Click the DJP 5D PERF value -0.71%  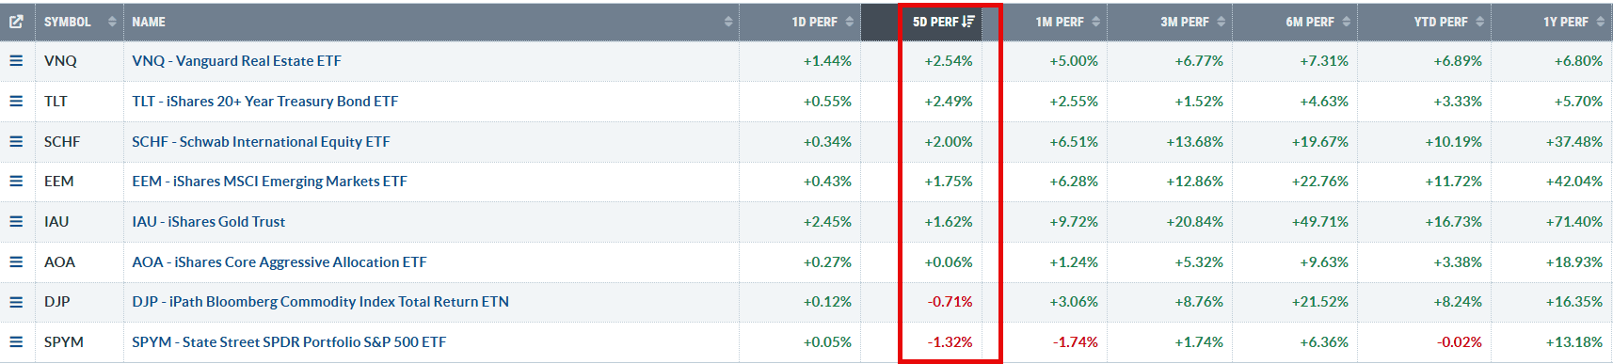(950, 301)
